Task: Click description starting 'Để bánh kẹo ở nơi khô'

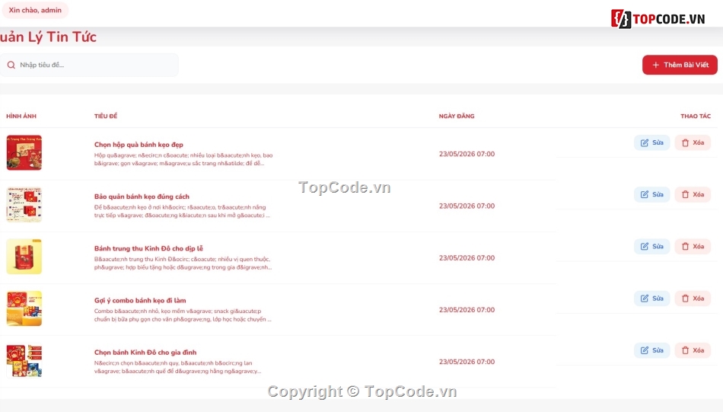Action: pos(182,211)
